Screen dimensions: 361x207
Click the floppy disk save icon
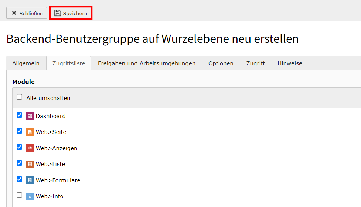[x=58, y=13]
